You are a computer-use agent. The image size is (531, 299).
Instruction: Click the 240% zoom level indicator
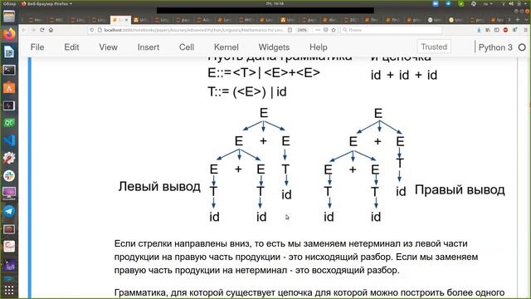pos(302,30)
